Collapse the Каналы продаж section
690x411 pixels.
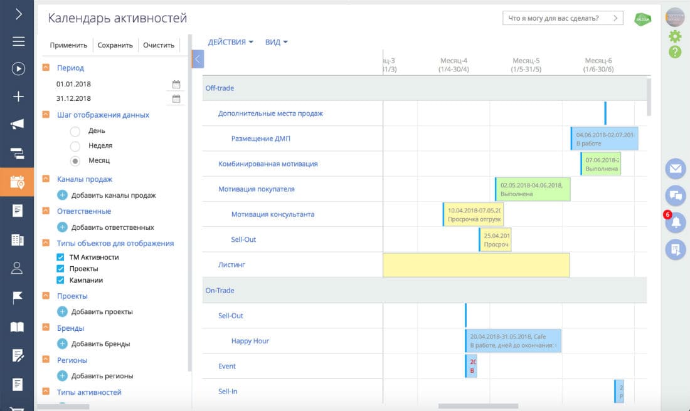click(x=46, y=179)
